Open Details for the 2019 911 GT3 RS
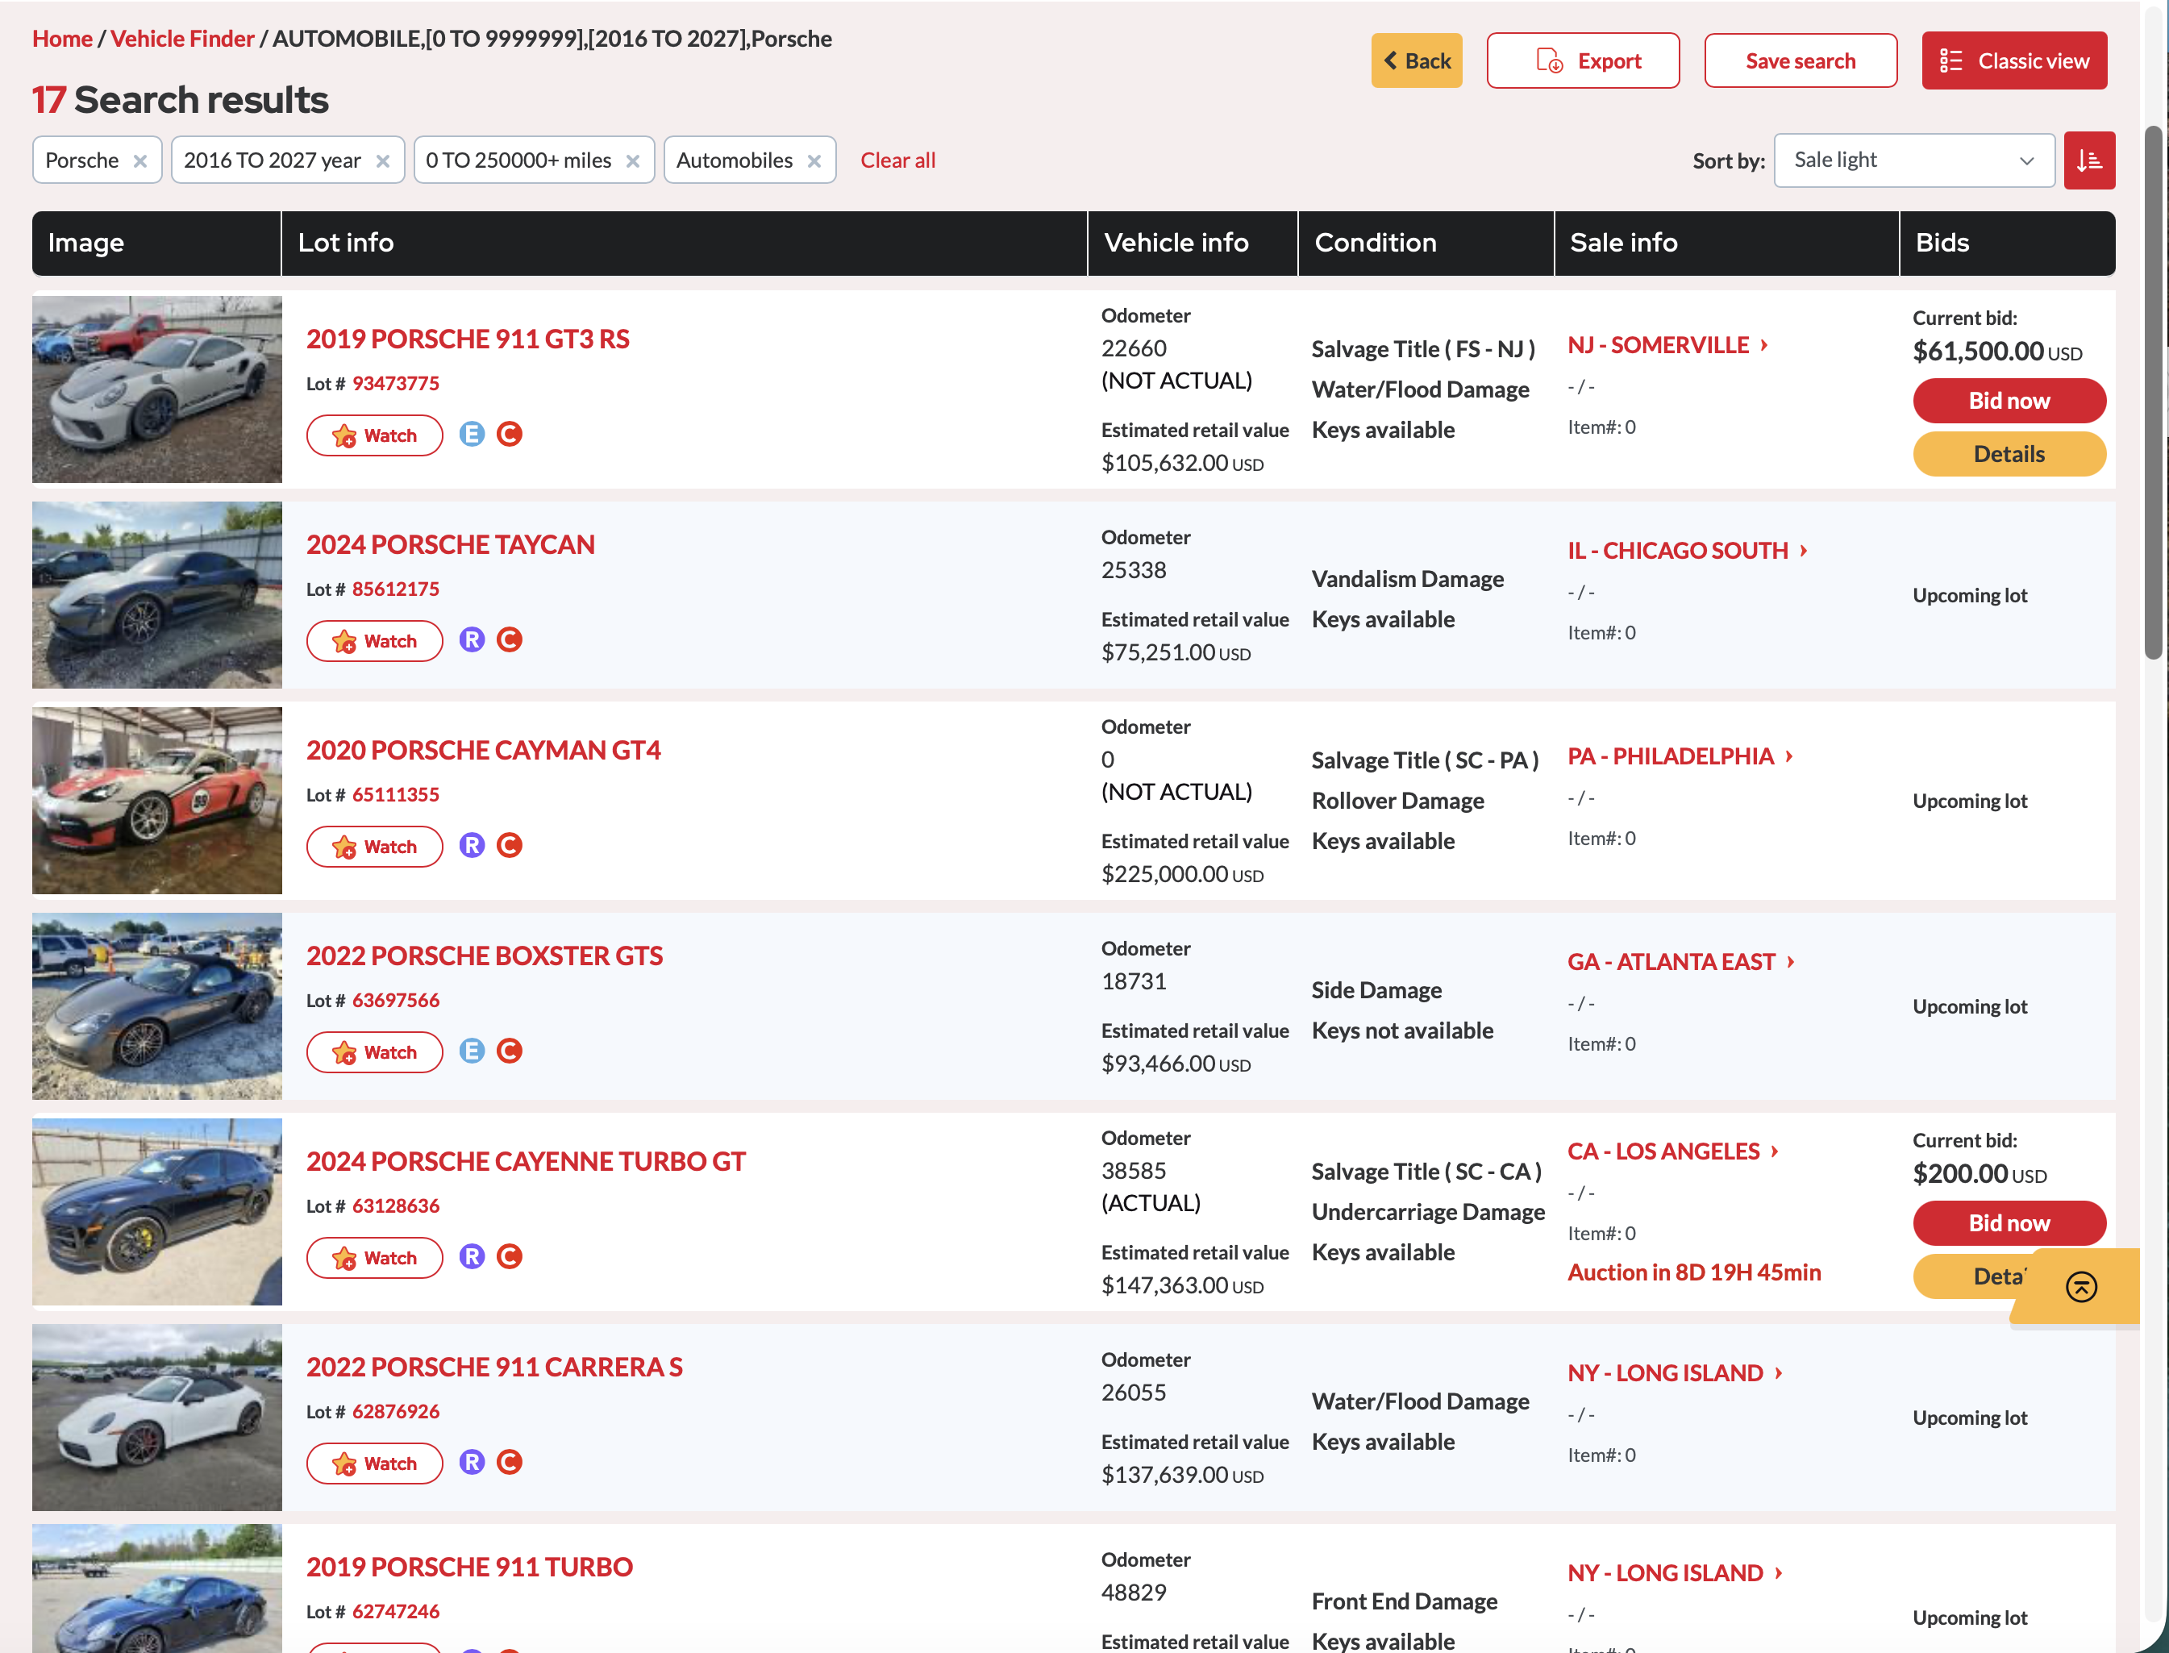Screen dimensions: 2169x1653 click(2009, 455)
